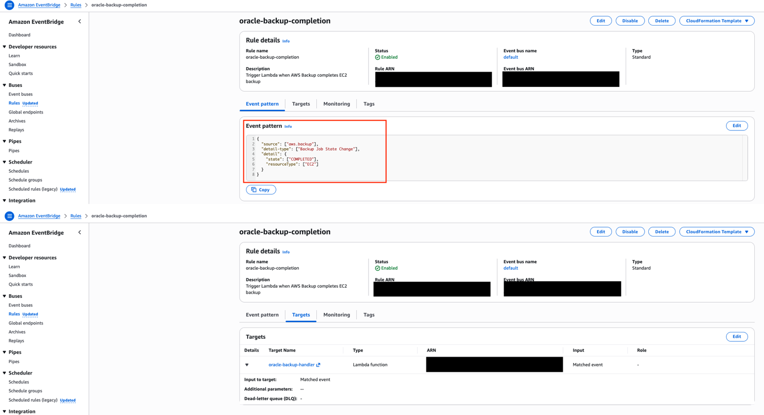Open default event bus link in Event pattern screenshot
764x415 pixels.
tap(511, 57)
